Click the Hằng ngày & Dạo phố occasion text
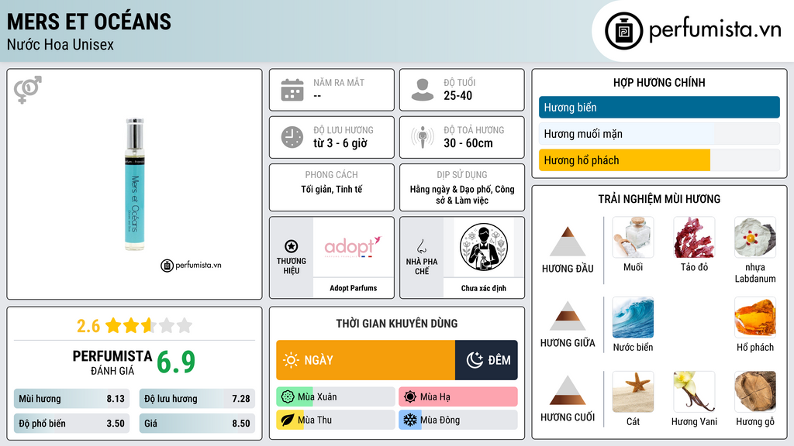The height and width of the screenshot is (446, 794). (x=462, y=194)
